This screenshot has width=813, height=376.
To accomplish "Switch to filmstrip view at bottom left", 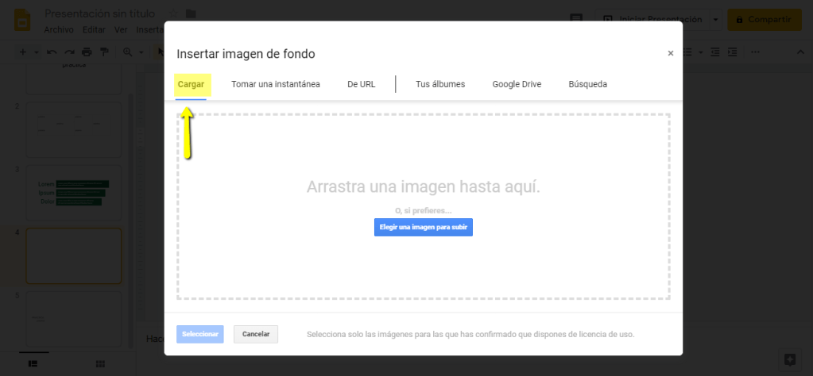I will (33, 363).
